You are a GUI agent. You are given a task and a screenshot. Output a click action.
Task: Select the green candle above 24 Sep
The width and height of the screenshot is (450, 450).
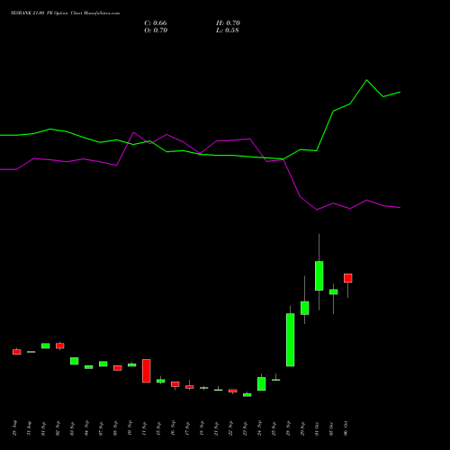(x=262, y=383)
